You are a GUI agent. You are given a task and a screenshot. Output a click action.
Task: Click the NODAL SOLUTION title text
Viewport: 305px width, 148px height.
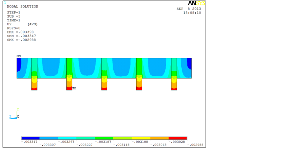click(23, 6)
